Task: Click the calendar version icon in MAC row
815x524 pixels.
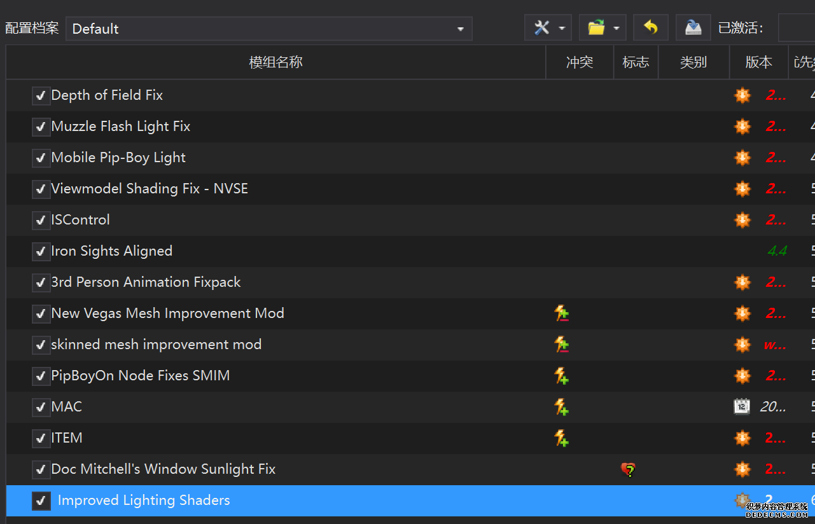Action: [742, 407]
